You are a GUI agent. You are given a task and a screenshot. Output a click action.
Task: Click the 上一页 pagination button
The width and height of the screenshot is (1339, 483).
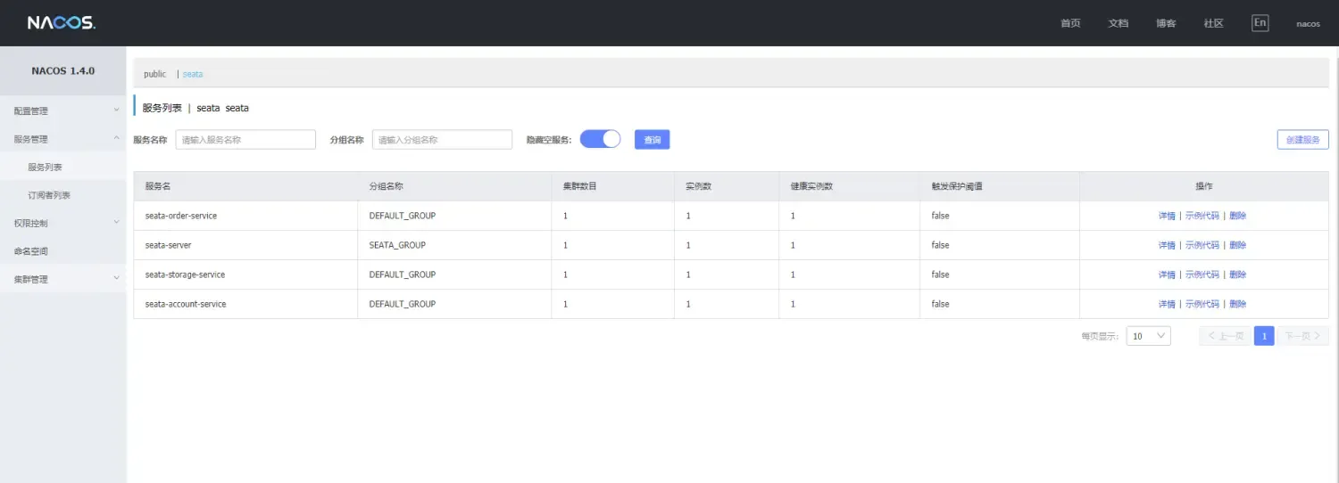pos(1226,336)
